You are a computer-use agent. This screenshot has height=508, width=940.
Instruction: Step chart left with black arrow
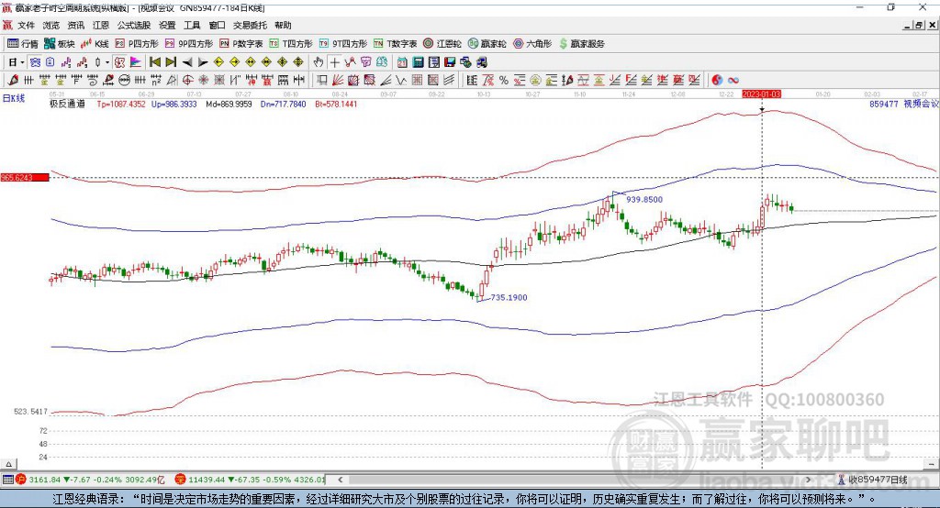point(187,62)
